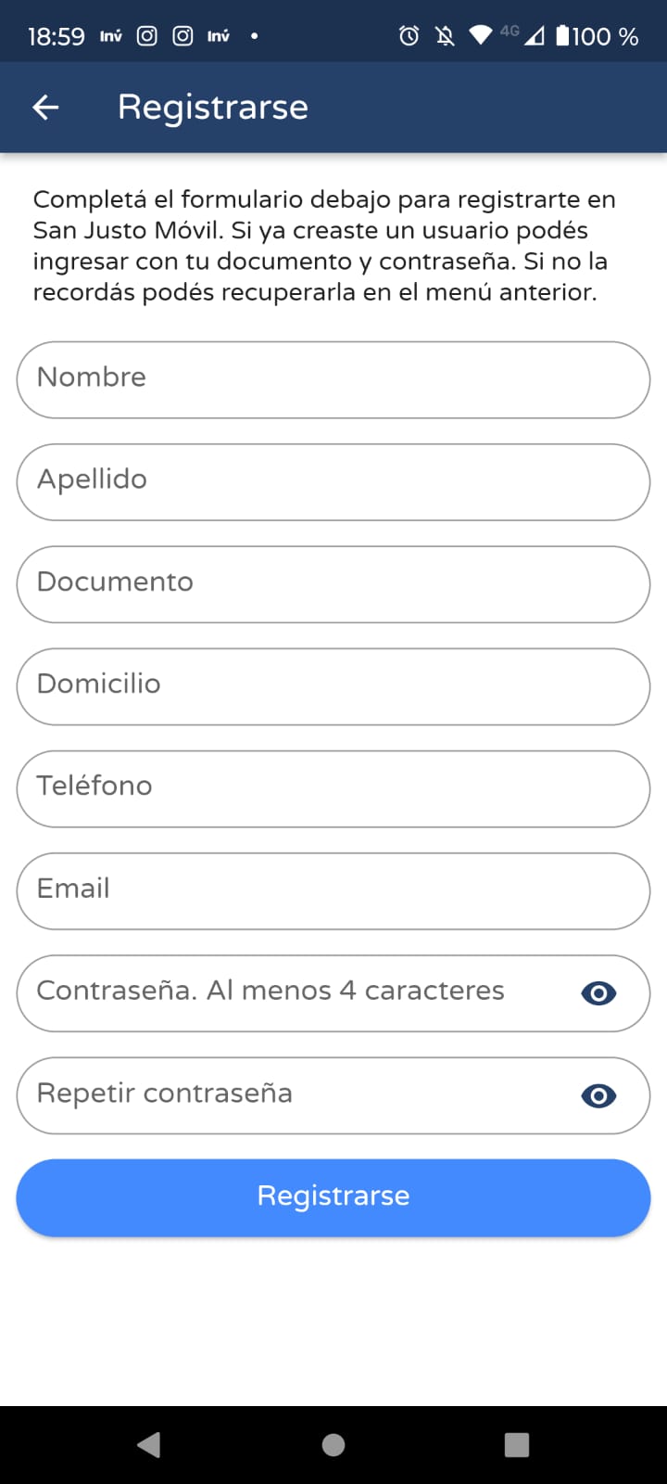The image size is (667, 1484).
Task: Click the Repetir contraseña input field
Action: coord(296,1094)
